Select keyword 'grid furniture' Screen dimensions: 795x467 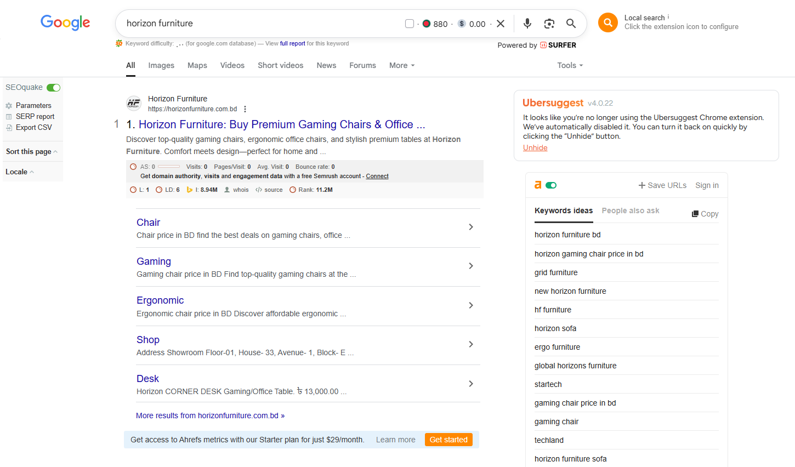pos(556,272)
